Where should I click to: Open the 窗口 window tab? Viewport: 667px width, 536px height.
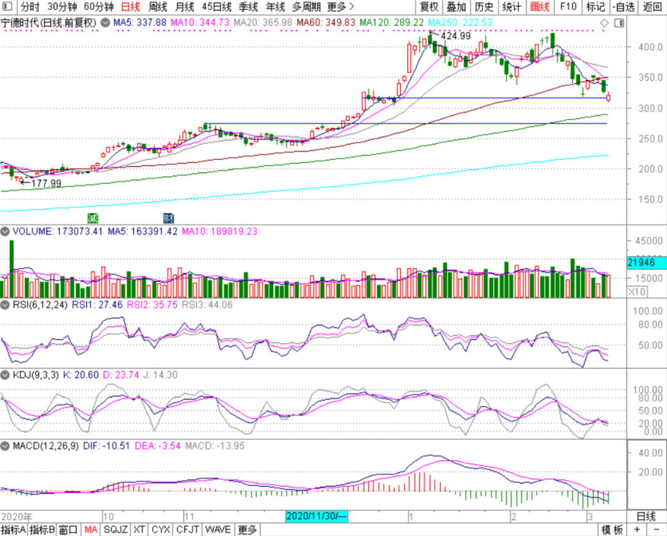[69, 530]
